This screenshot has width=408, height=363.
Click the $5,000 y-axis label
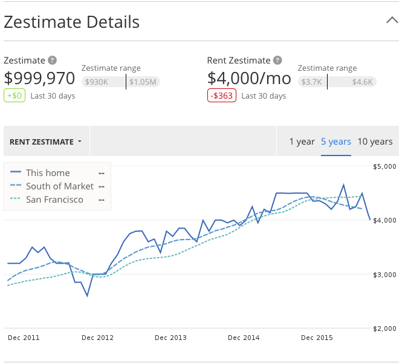tap(384, 166)
